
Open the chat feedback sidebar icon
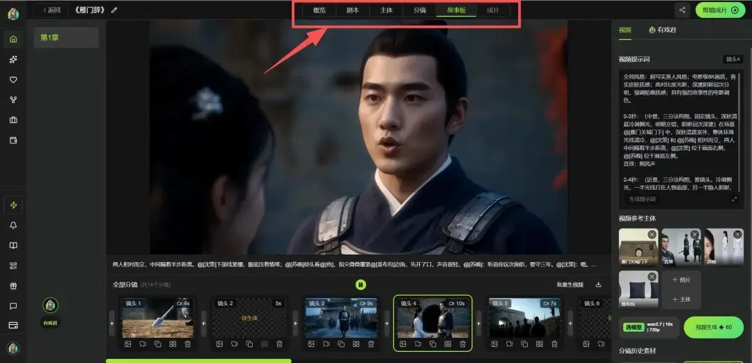(x=13, y=305)
